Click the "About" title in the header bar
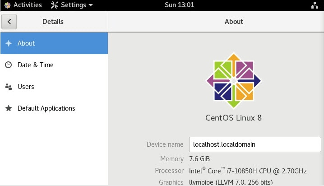This screenshot has width=324, height=186. pos(234,22)
